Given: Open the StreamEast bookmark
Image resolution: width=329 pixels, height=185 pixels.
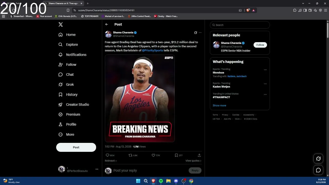Looking at the screenshot, I should tap(22, 16).
